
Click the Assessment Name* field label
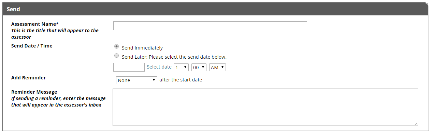click(35, 24)
